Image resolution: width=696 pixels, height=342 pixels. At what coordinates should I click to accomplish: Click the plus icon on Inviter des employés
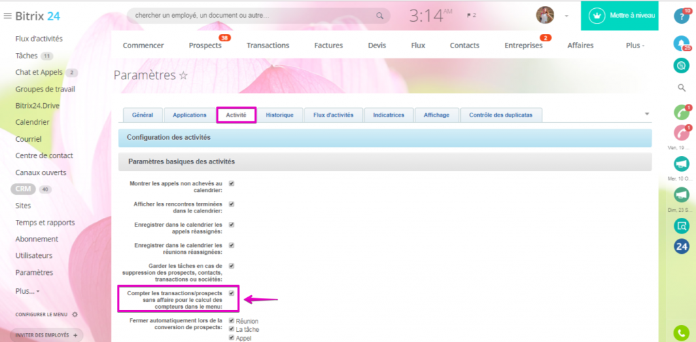75,335
